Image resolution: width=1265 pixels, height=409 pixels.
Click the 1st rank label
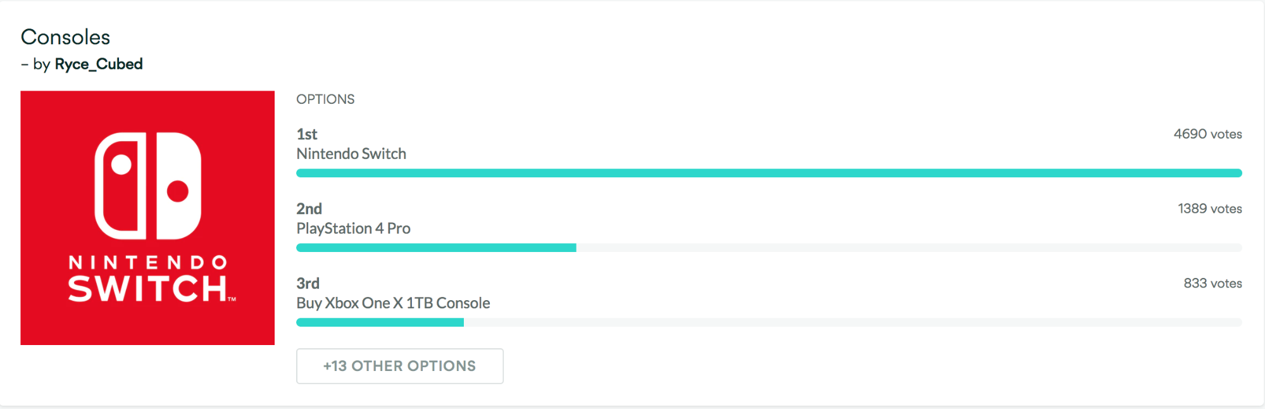(307, 134)
